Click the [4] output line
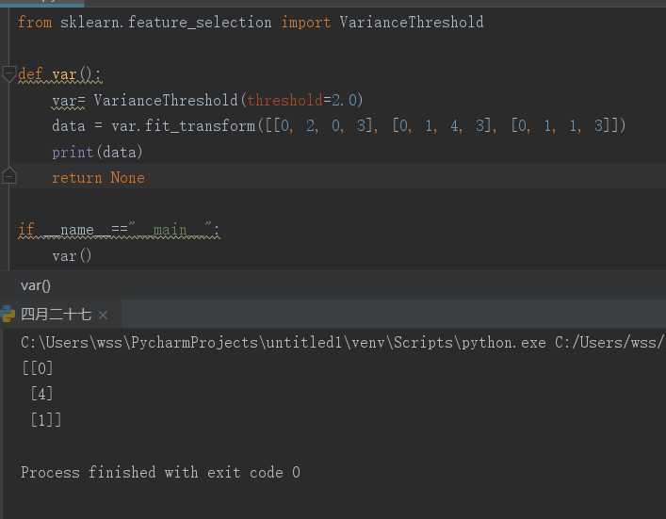The width and height of the screenshot is (666, 519). coord(41,394)
